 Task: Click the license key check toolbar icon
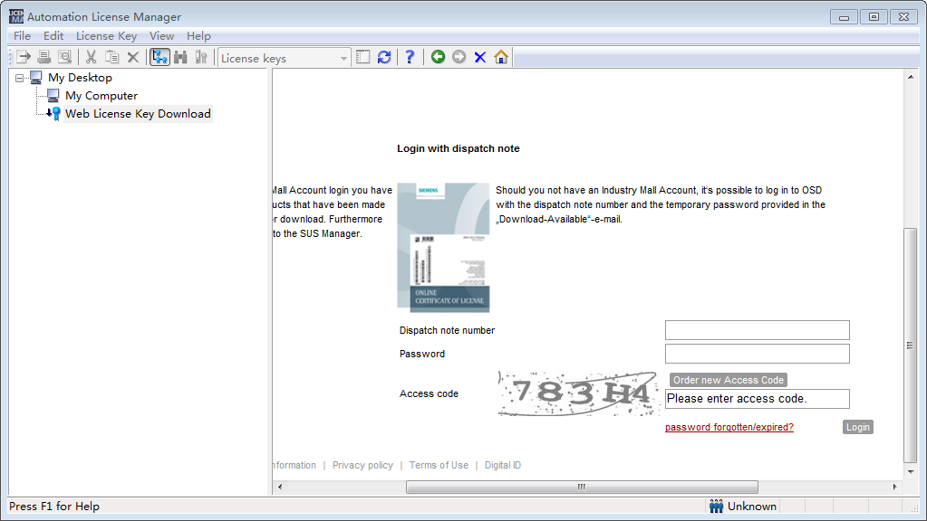pos(201,57)
